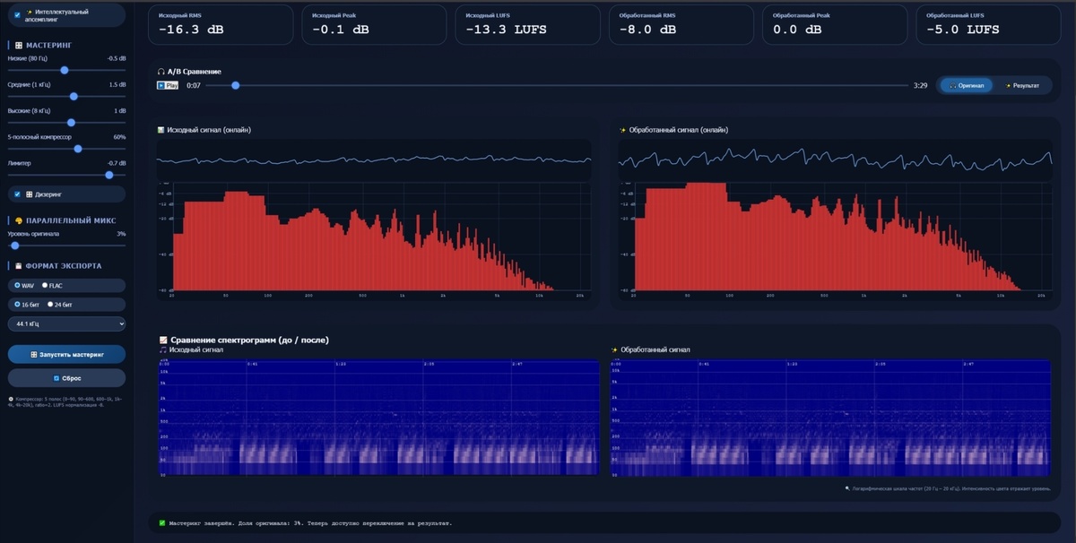Toggle the Дизеринг checkbox
This screenshot has height=543, width=1076.
coord(15,194)
